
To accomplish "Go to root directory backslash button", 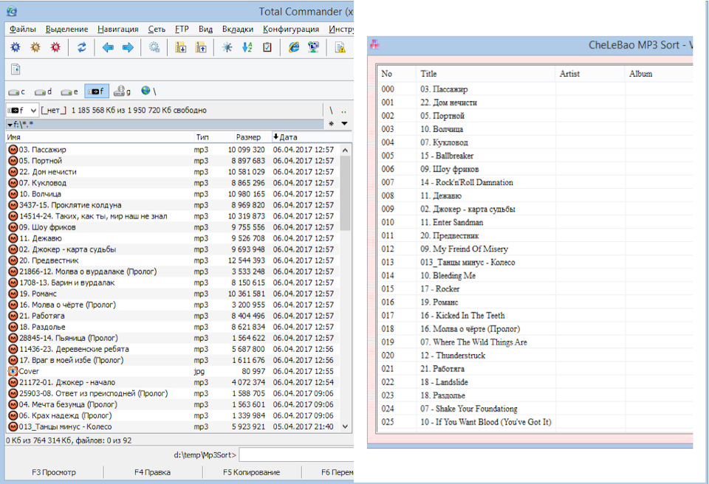I will click(x=331, y=110).
